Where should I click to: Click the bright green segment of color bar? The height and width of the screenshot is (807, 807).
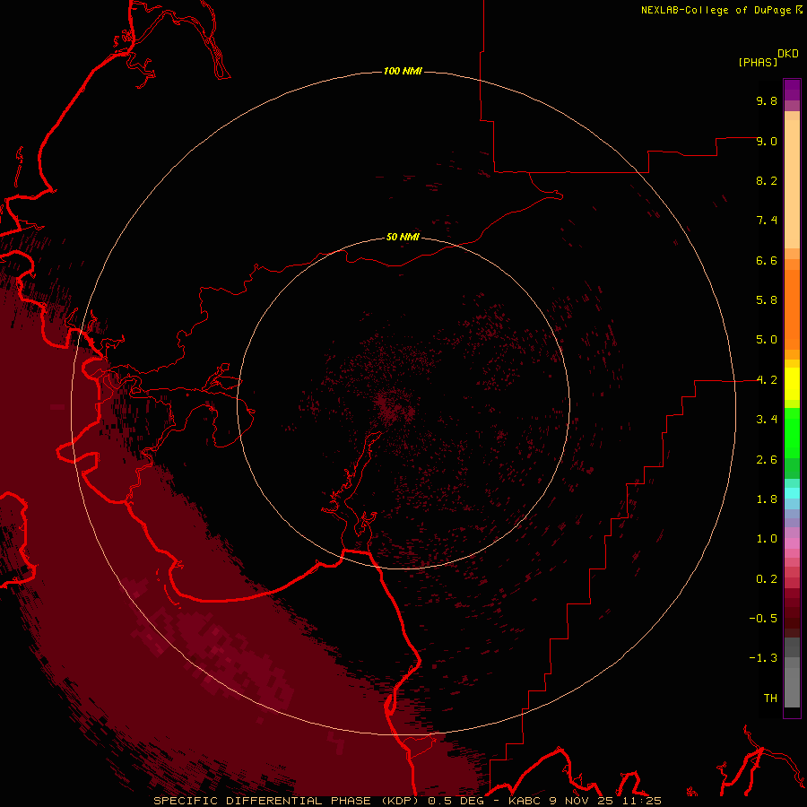792,433
